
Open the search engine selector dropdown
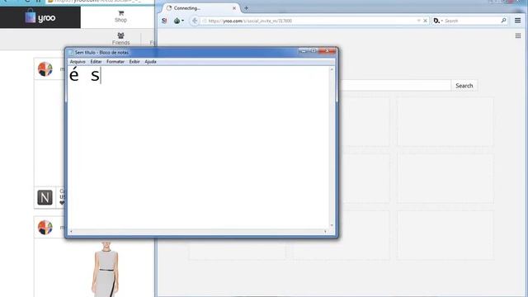pos(438,21)
